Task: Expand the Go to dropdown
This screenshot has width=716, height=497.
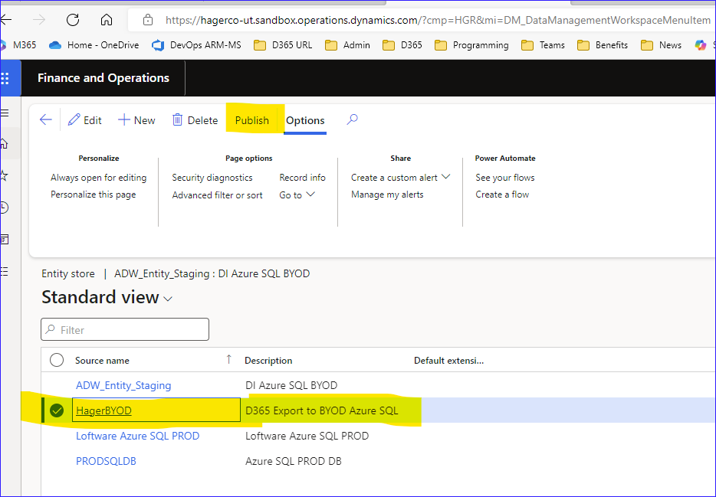Action: (297, 195)
